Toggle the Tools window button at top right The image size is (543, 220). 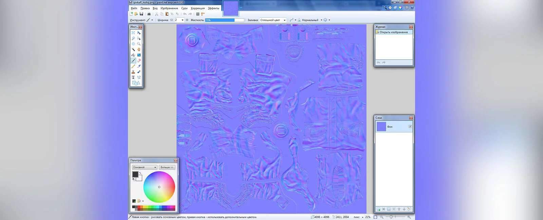(385, 7)
